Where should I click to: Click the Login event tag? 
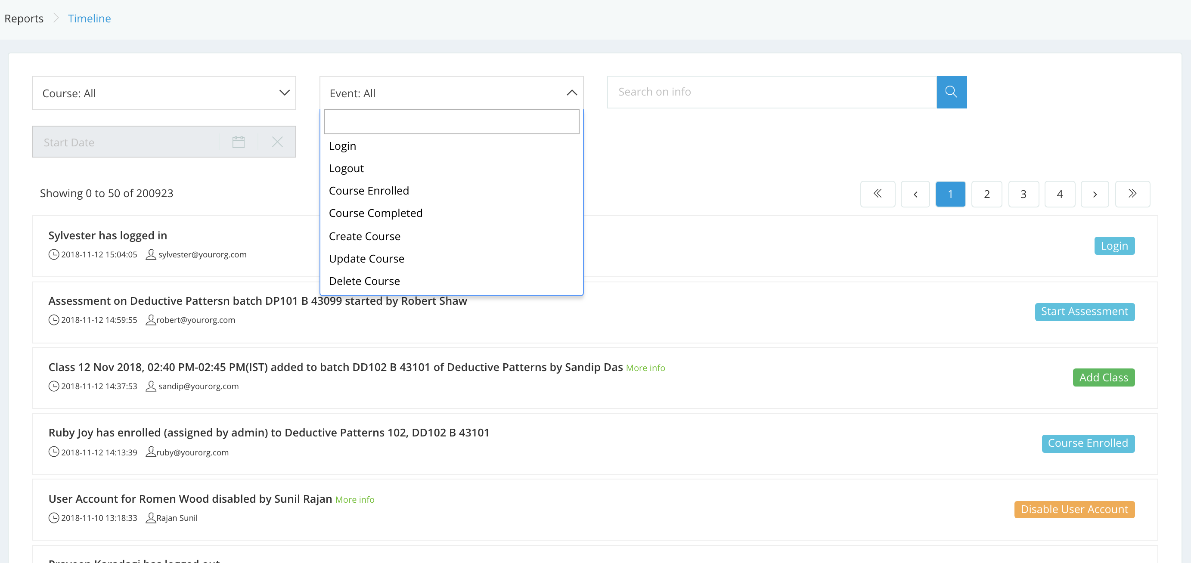point(1114,246)
